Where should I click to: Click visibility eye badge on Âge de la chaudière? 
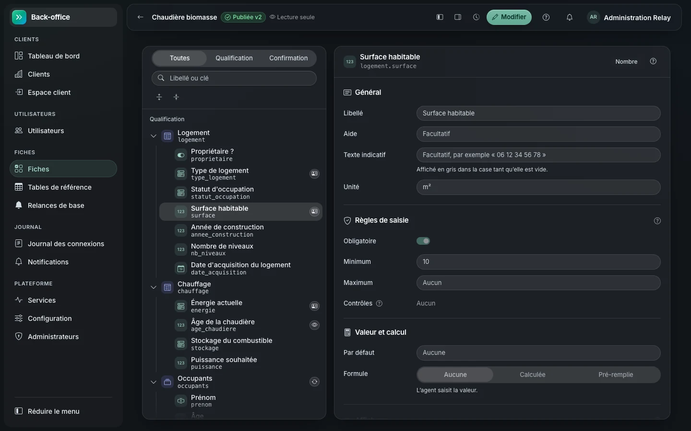314,325
